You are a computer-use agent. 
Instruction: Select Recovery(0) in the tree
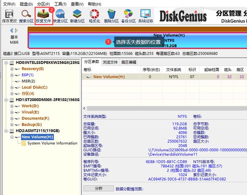pos(33,69)
